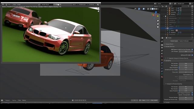
Task: Toggle OpenGL Interoperability checkbox
Action: click(x=192, y=95)
